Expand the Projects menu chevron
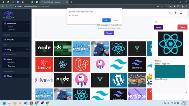The width and height of the screenshot is (189, 106). (27, 40)
